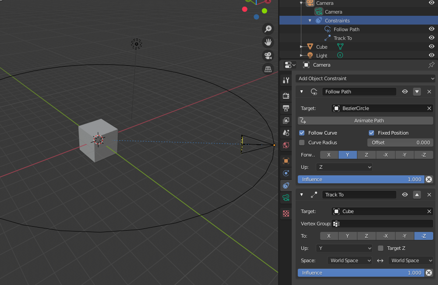Click the Cube mesh data icon in outliner
This screenshot has height=285, width=438.
[x=340, y=46]
